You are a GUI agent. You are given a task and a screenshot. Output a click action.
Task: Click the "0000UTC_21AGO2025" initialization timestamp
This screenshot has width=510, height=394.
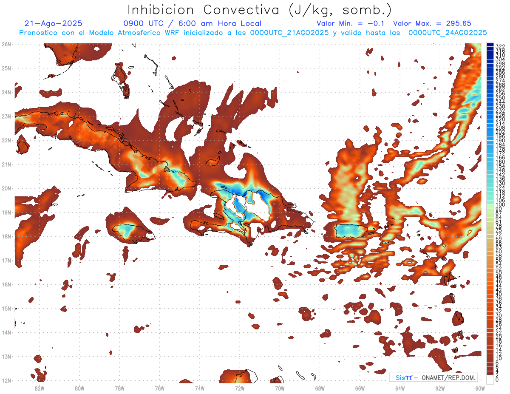(x=289, y=33)
